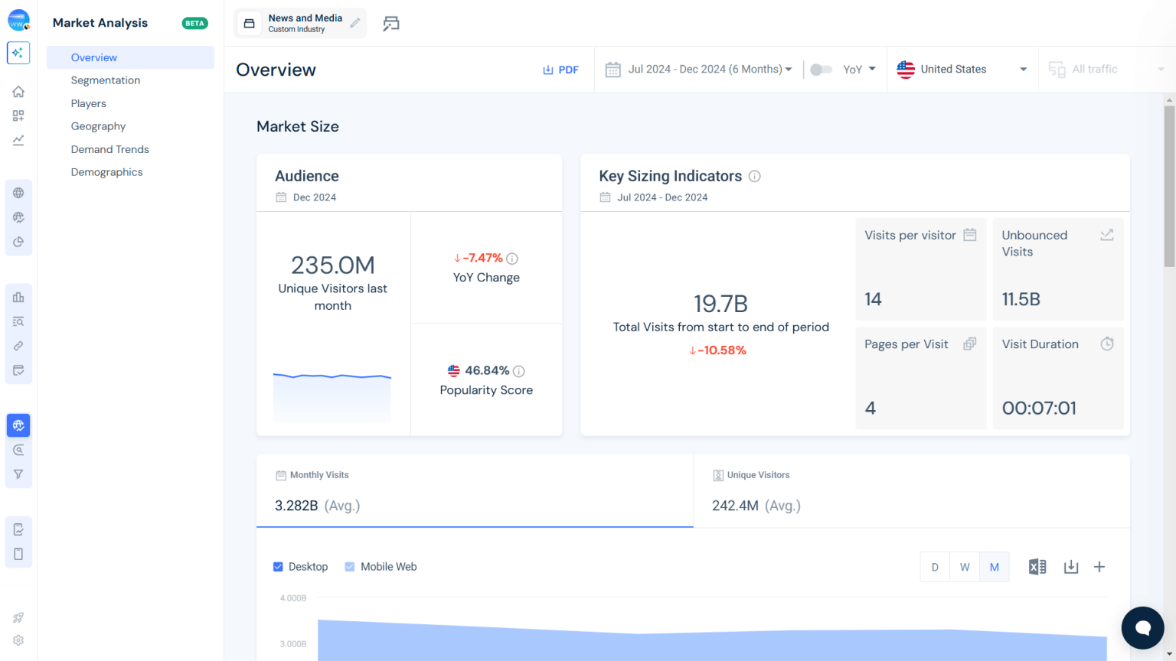The image size is (1176, 661).
Task: Open the Jul 2024 - Dec 2024 date range dropdown
Action: 699,69
